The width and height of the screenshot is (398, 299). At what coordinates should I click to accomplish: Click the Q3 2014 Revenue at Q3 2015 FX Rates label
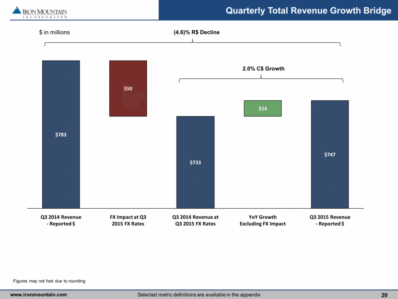(x=195, y=220)
